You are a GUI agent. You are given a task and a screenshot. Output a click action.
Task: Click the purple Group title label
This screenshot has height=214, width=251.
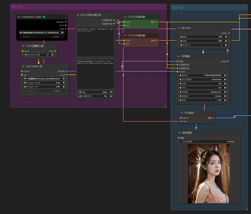[x=17, y=7]
